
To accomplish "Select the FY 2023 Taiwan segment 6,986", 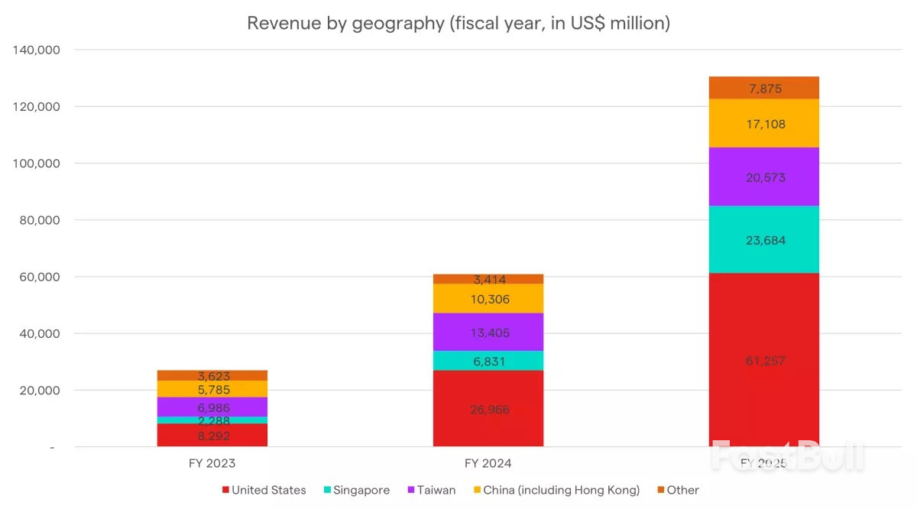I will (212, 407).
